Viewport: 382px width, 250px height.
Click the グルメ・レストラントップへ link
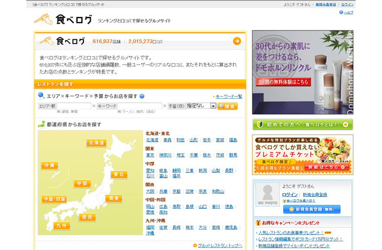pos(220,246)
